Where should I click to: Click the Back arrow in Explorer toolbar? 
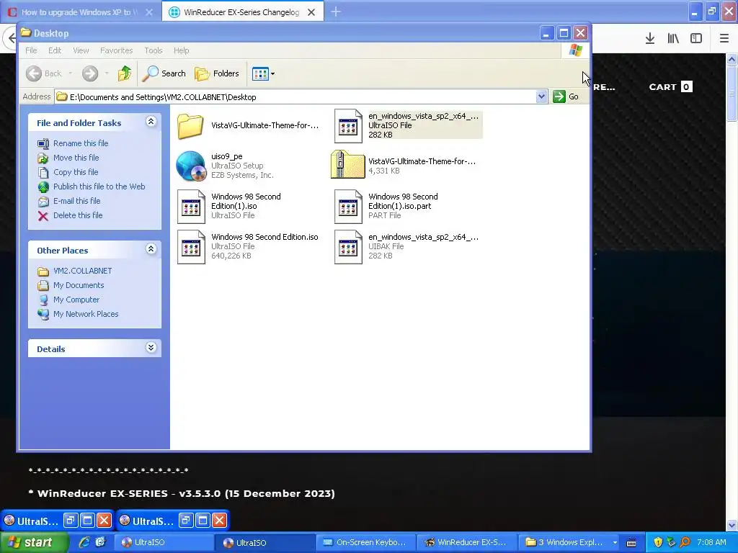pos(34,73)
